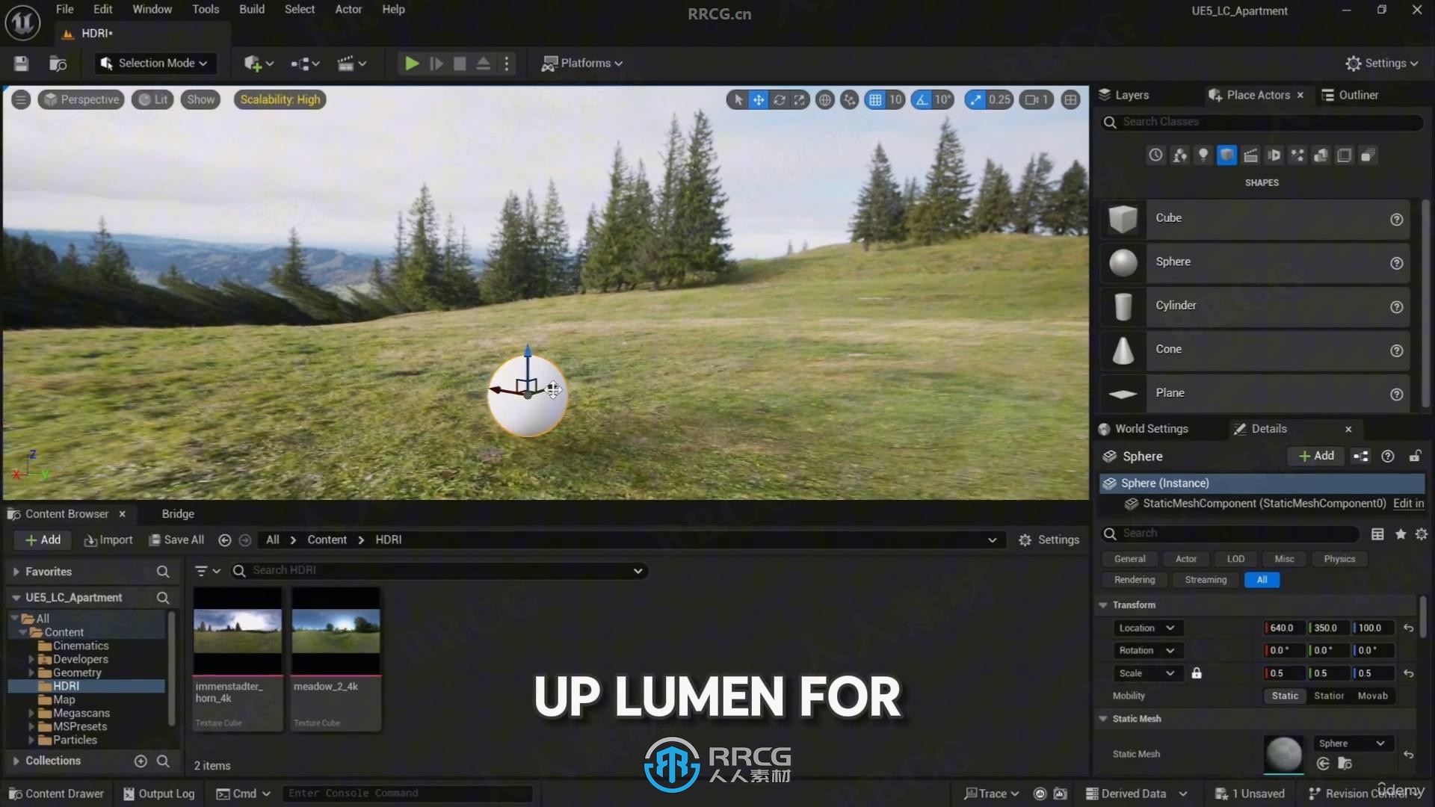Add component to Sphere actor
This screenshot has height=807, width=1435.
click(1316, 457)
